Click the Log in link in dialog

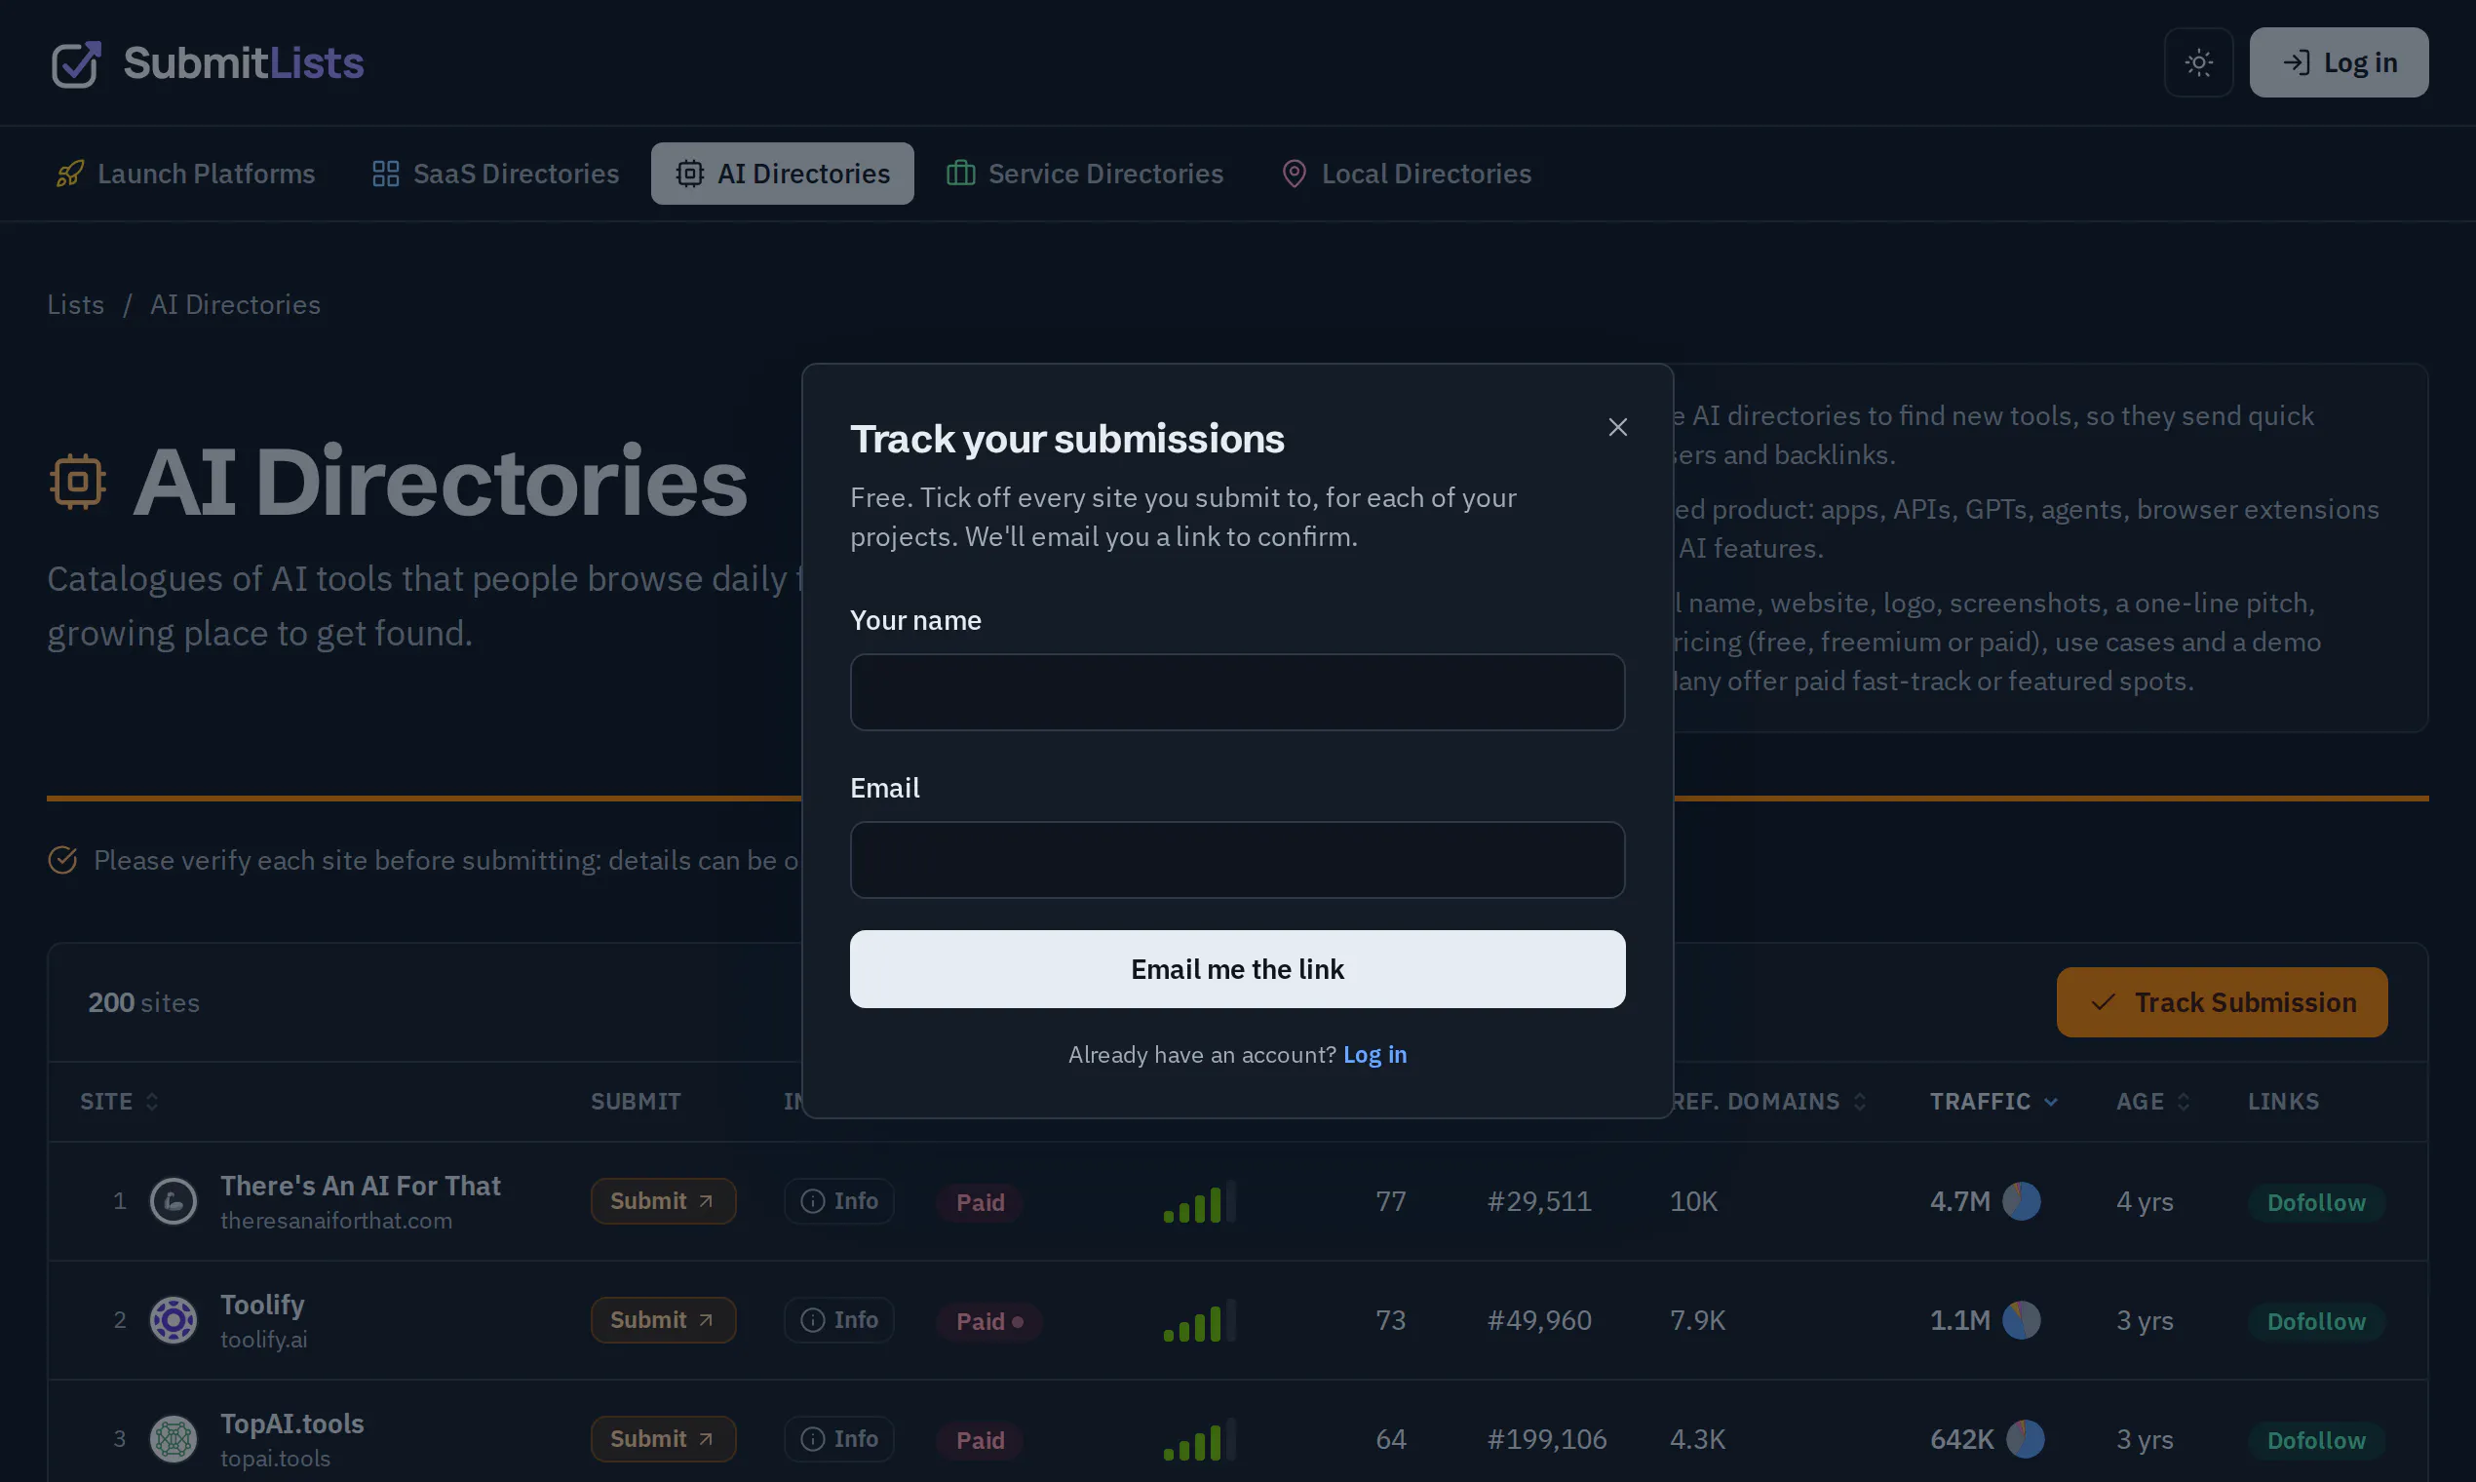click(1373, 1055)
